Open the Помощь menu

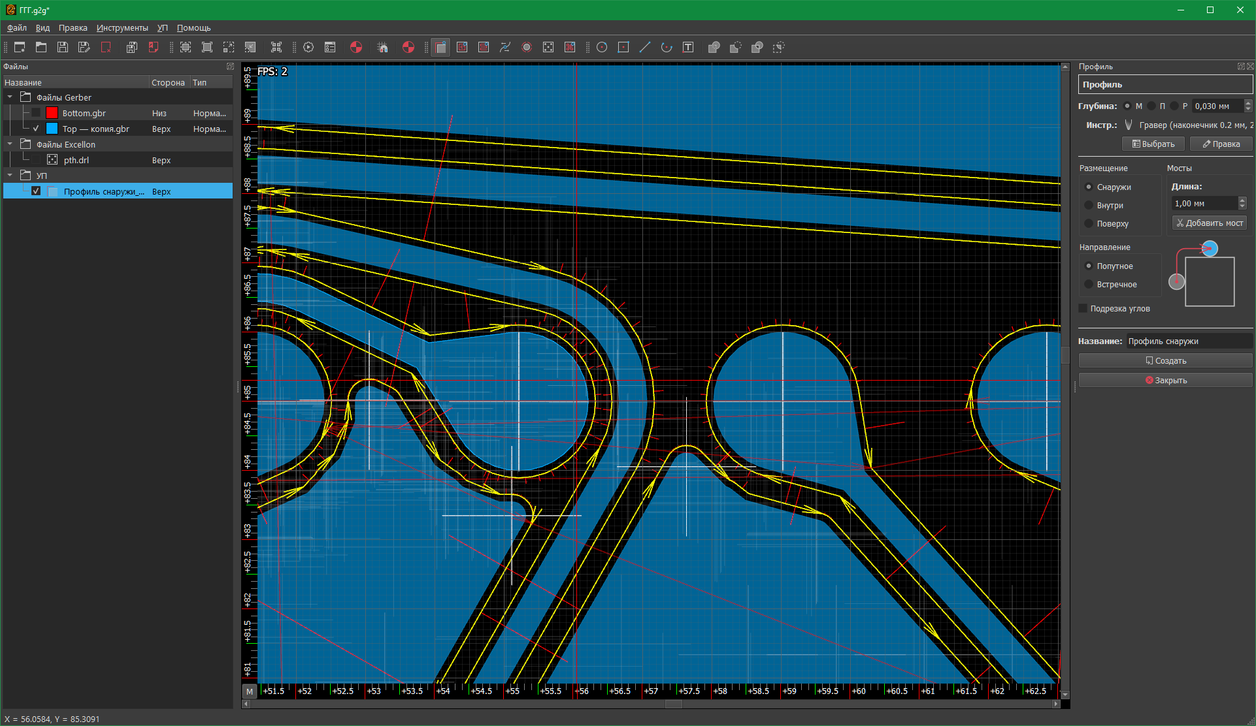(x=193, y=28)
